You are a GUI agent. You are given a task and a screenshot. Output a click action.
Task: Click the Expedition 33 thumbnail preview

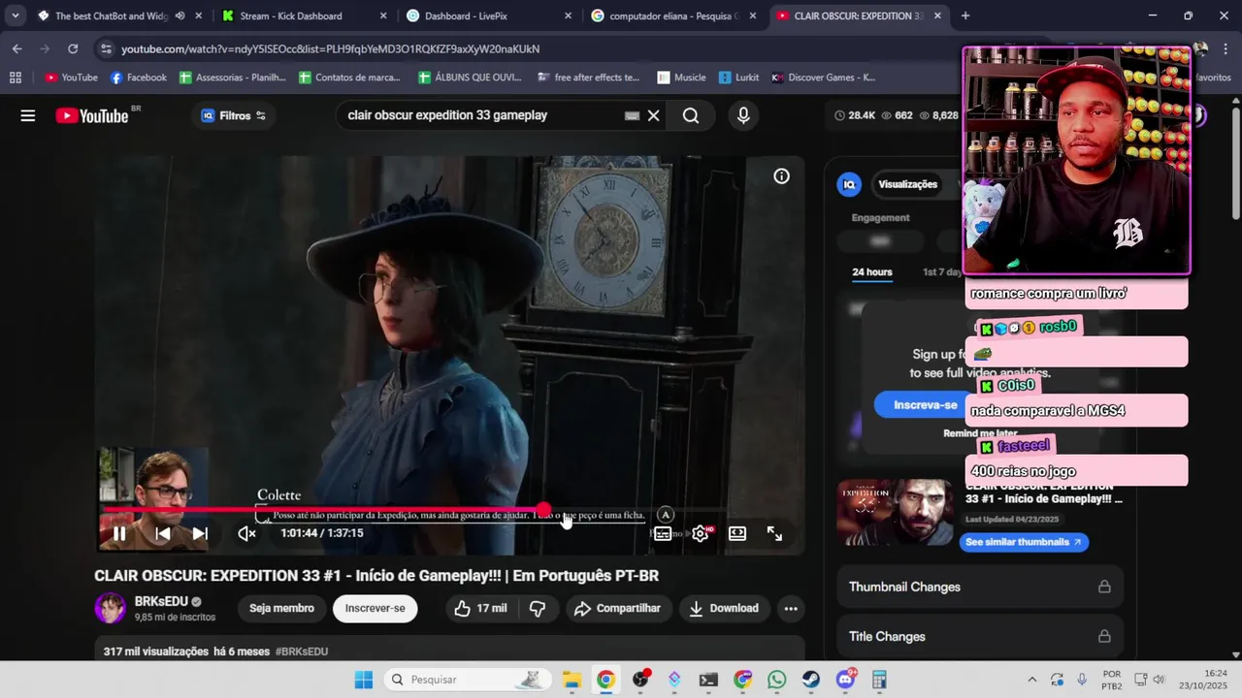(x=895, y=511)
